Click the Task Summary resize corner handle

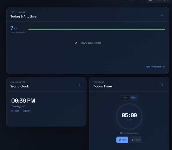click(x=167, y=72)
